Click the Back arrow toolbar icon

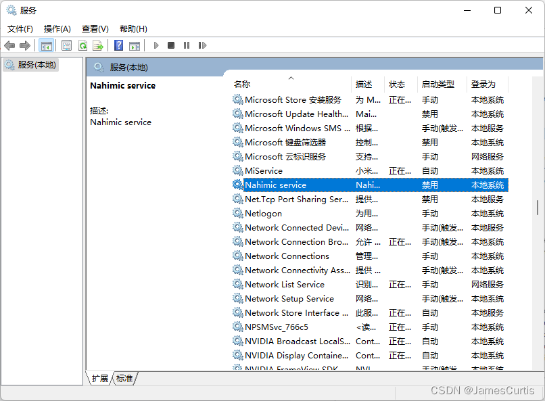(x=9, y=45)
